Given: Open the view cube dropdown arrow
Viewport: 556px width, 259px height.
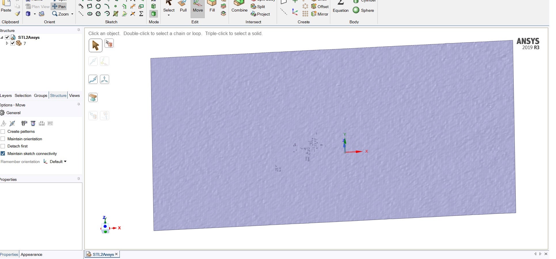Looking at the screenshot, I should [x=35, y=14].
